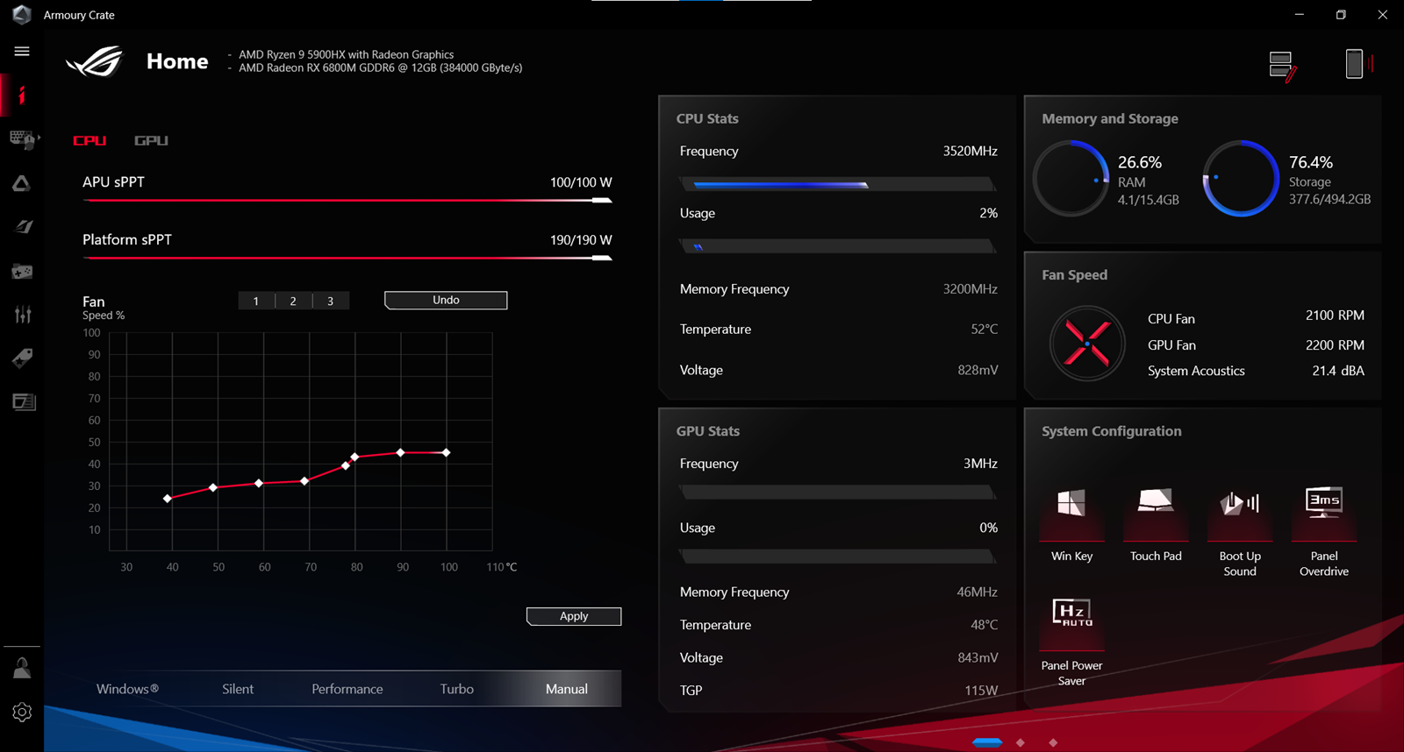This screenshot has width=1404, height=752.
Task: Switch to the CPU tab
Action: pos(90,140)
